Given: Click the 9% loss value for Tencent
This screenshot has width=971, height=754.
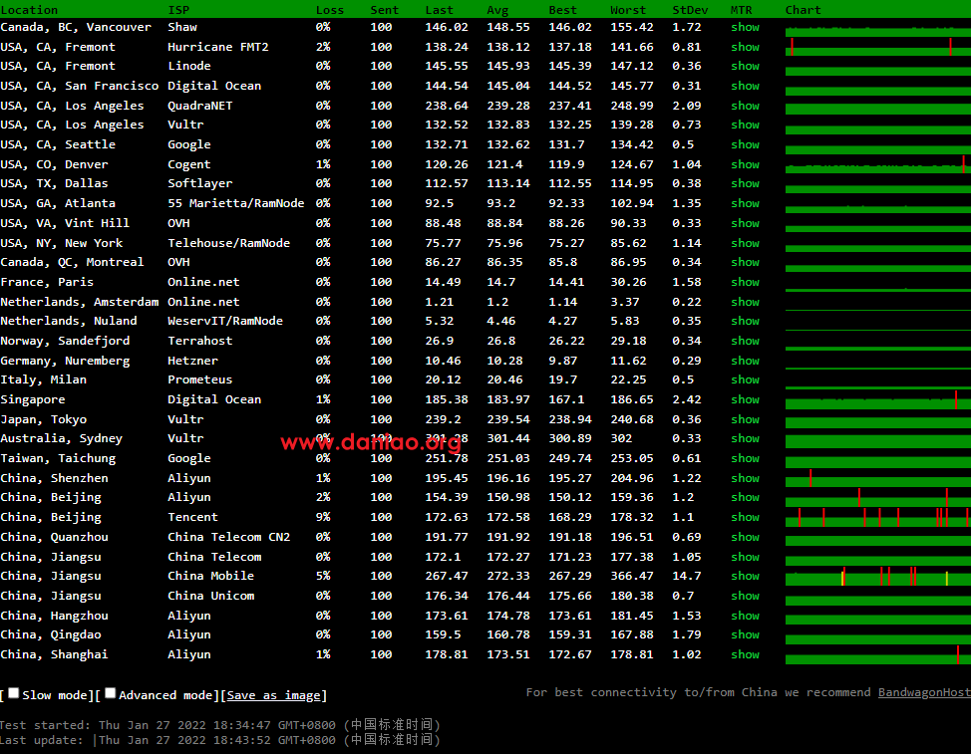Looking at the screenshot, I should (323, 517).
